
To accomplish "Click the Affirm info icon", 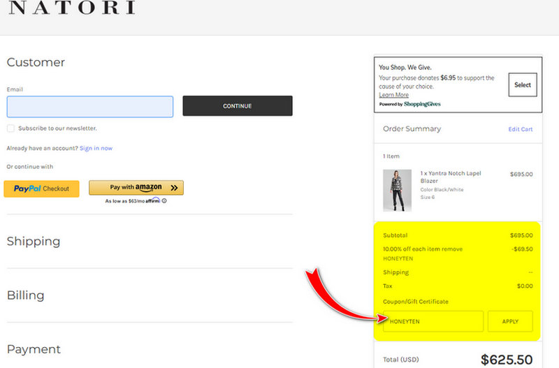I will [x=164, y=201].
